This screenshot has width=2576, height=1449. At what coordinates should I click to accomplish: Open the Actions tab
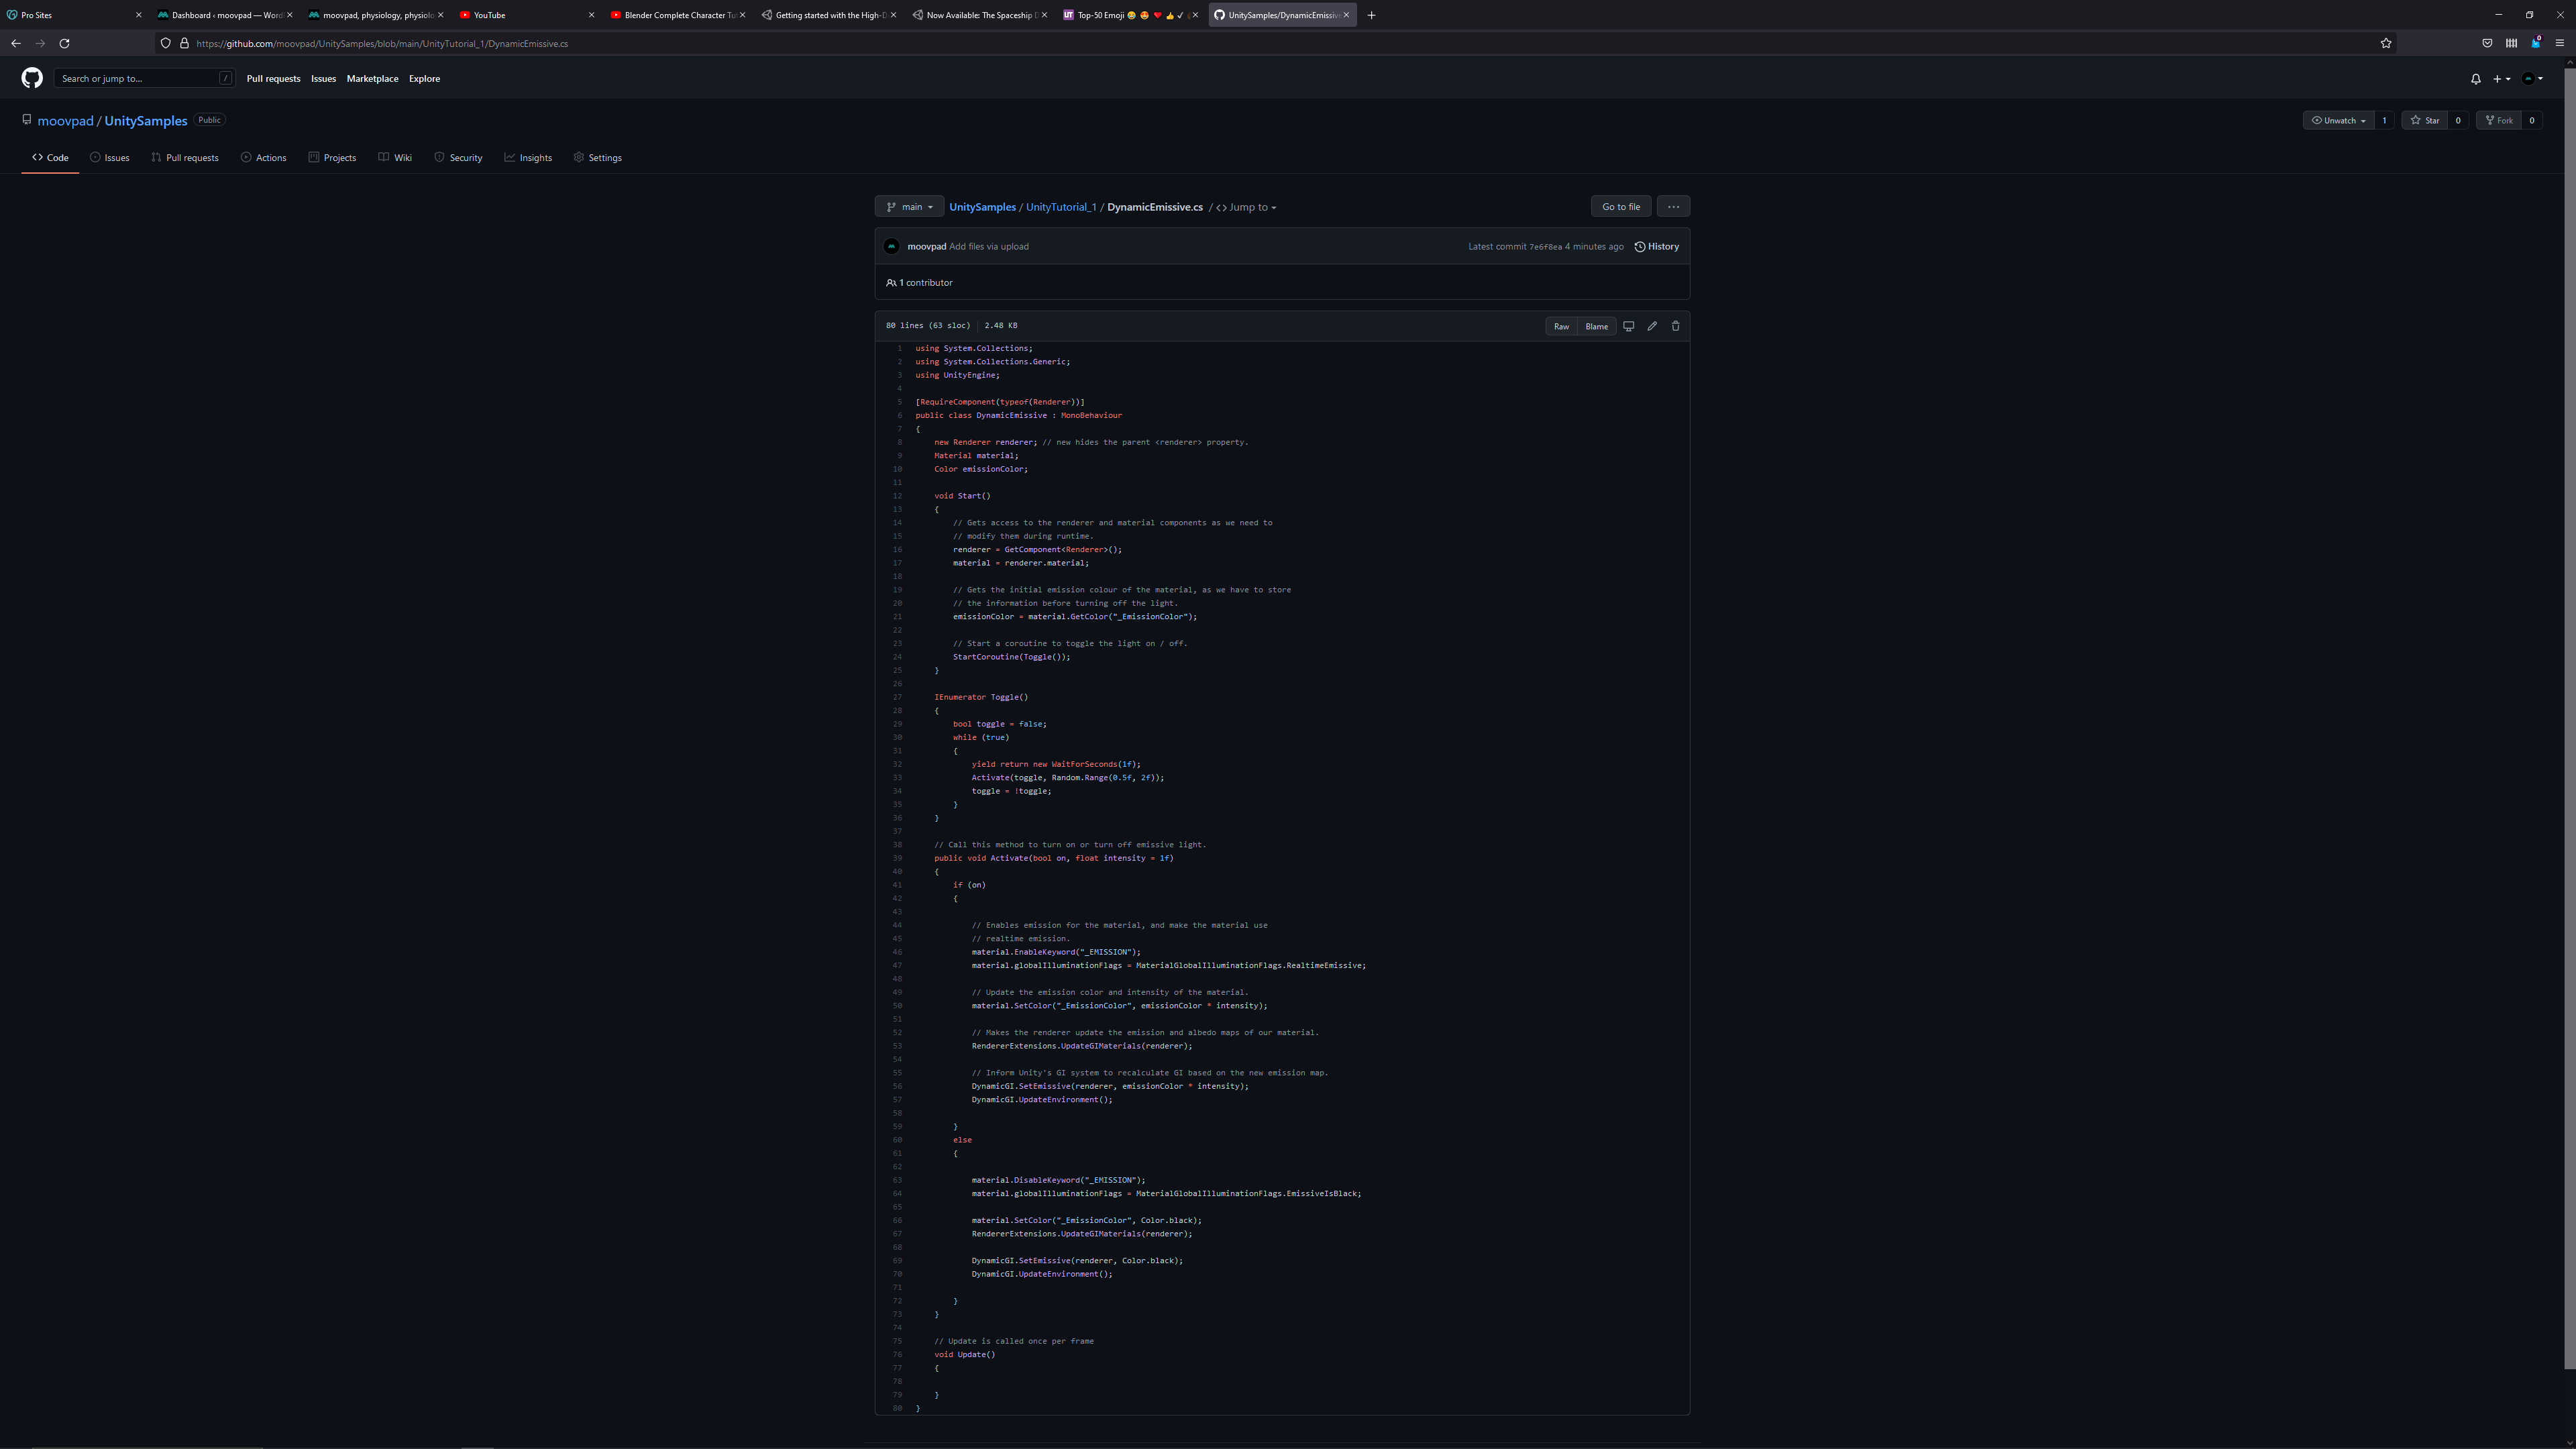click(264, 158)
